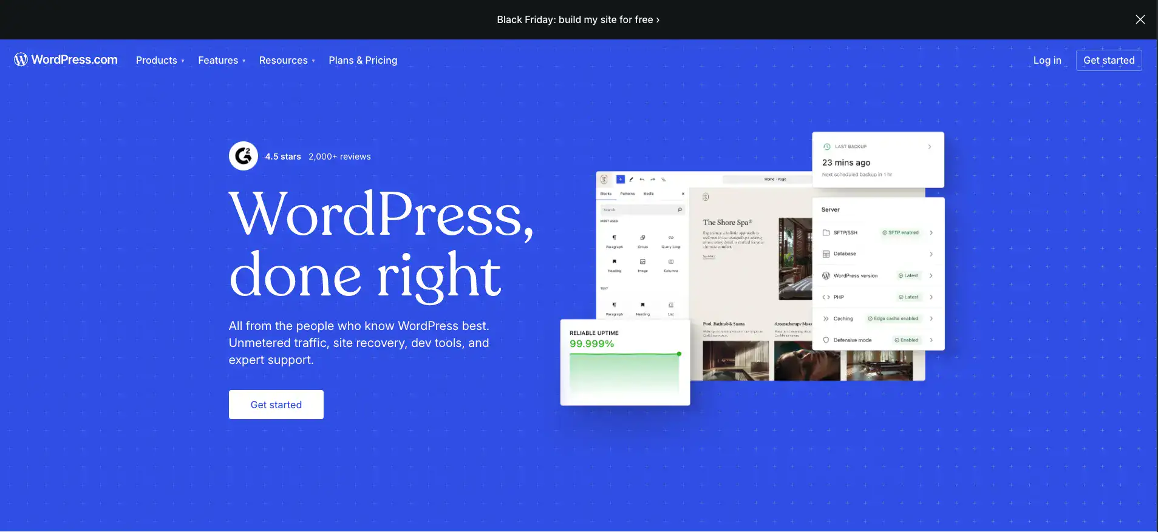This screenshot has width=1158, height=532.
Task: Expand the PHP row chevron
Action: (931, 297)
